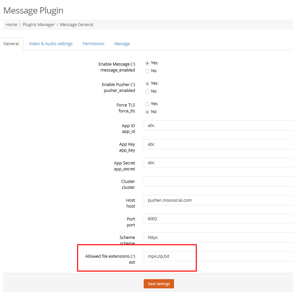Screen dimensions: 293x292
Task: Click the Host field with pusher.moosocial.com
Action: click(218, 200)
